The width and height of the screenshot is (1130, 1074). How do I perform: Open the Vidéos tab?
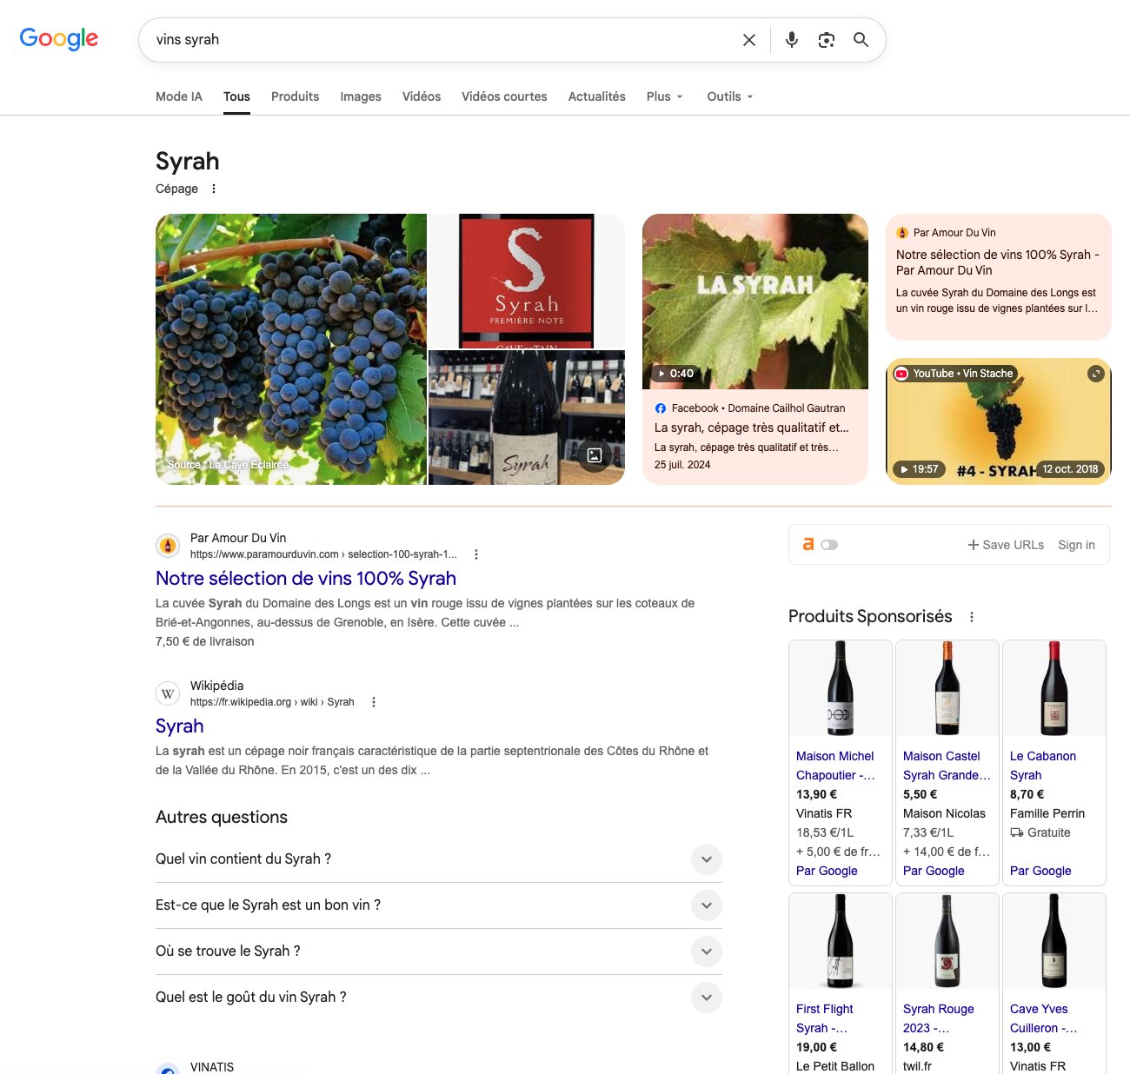coord(422,96)
